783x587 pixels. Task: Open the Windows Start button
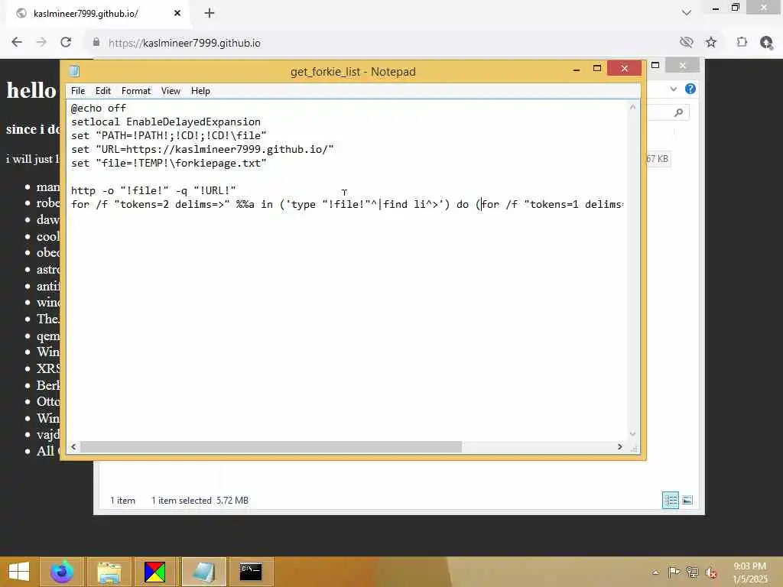pos(19,572)
